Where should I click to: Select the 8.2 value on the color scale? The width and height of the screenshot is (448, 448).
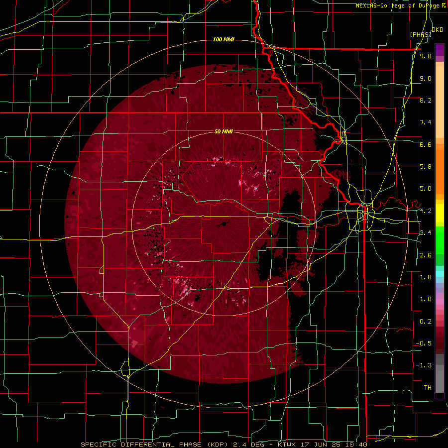point(426,100)
